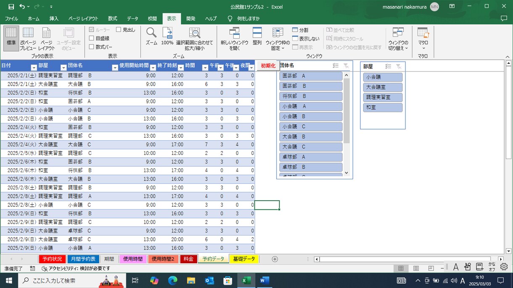Image resolution: width=513 pixels, height=288 pixels.
Task: Toggle 和室 in 部屋 slicer
Action: [383, 107]
